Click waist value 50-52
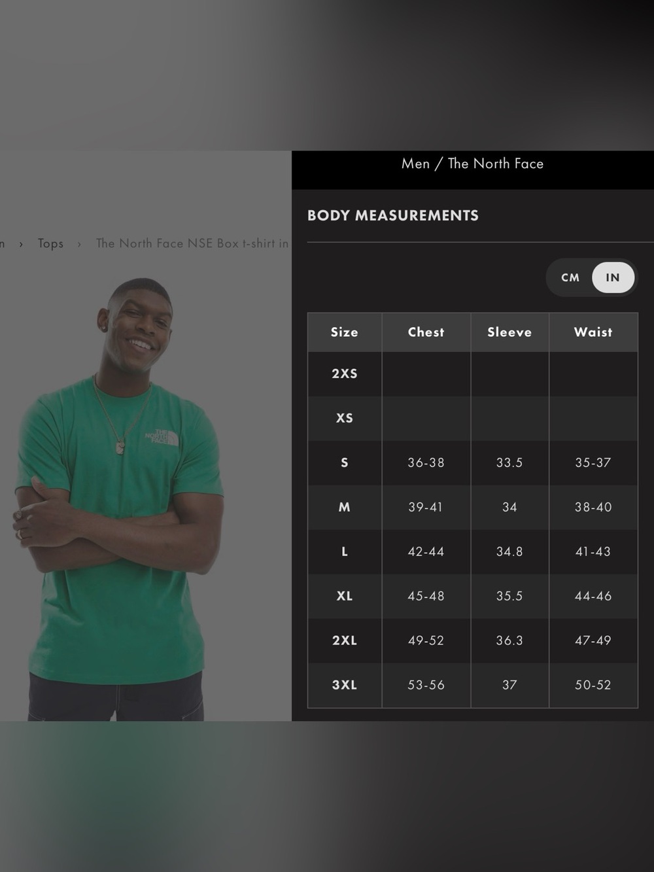The height and width of the screenshot is (872, 654). [593, 685]
